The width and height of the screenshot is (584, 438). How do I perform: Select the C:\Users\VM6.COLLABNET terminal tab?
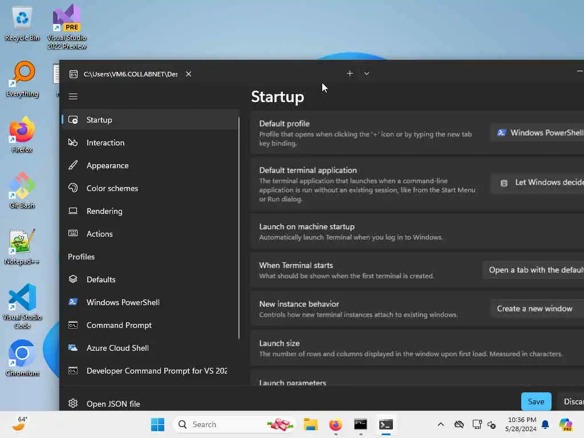pyautogui.click(x=131, y=74)
